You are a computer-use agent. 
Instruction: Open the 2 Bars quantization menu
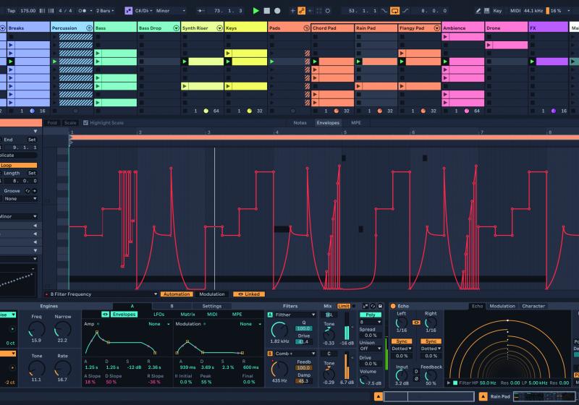(x=105, y=11)
